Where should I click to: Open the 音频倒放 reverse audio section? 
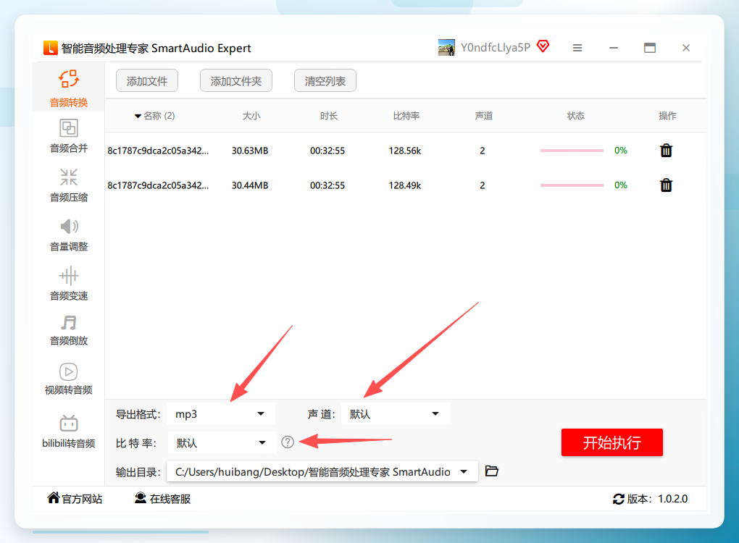tap(69, 331)
